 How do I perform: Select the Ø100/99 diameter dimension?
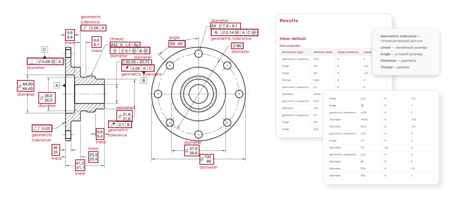point(206,159)
